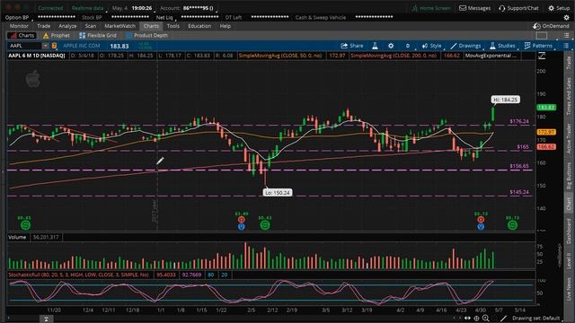Select the Chart sidebar tab
The image size is (575, 323).
click(x=569, y=204)
